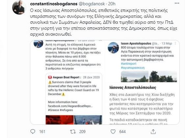This screenshot has width=185, height=138.
Task: Click the 644 likes count
Action: (x=122, y=132)
